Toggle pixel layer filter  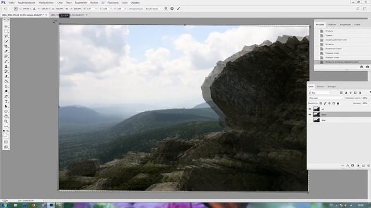[x=341, y=92]
